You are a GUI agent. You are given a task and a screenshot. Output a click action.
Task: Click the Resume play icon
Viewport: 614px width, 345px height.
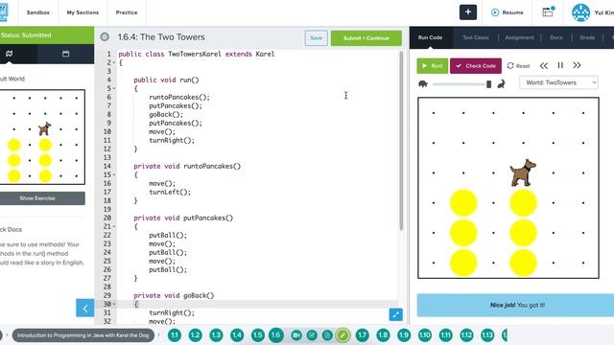click(495, 12)
